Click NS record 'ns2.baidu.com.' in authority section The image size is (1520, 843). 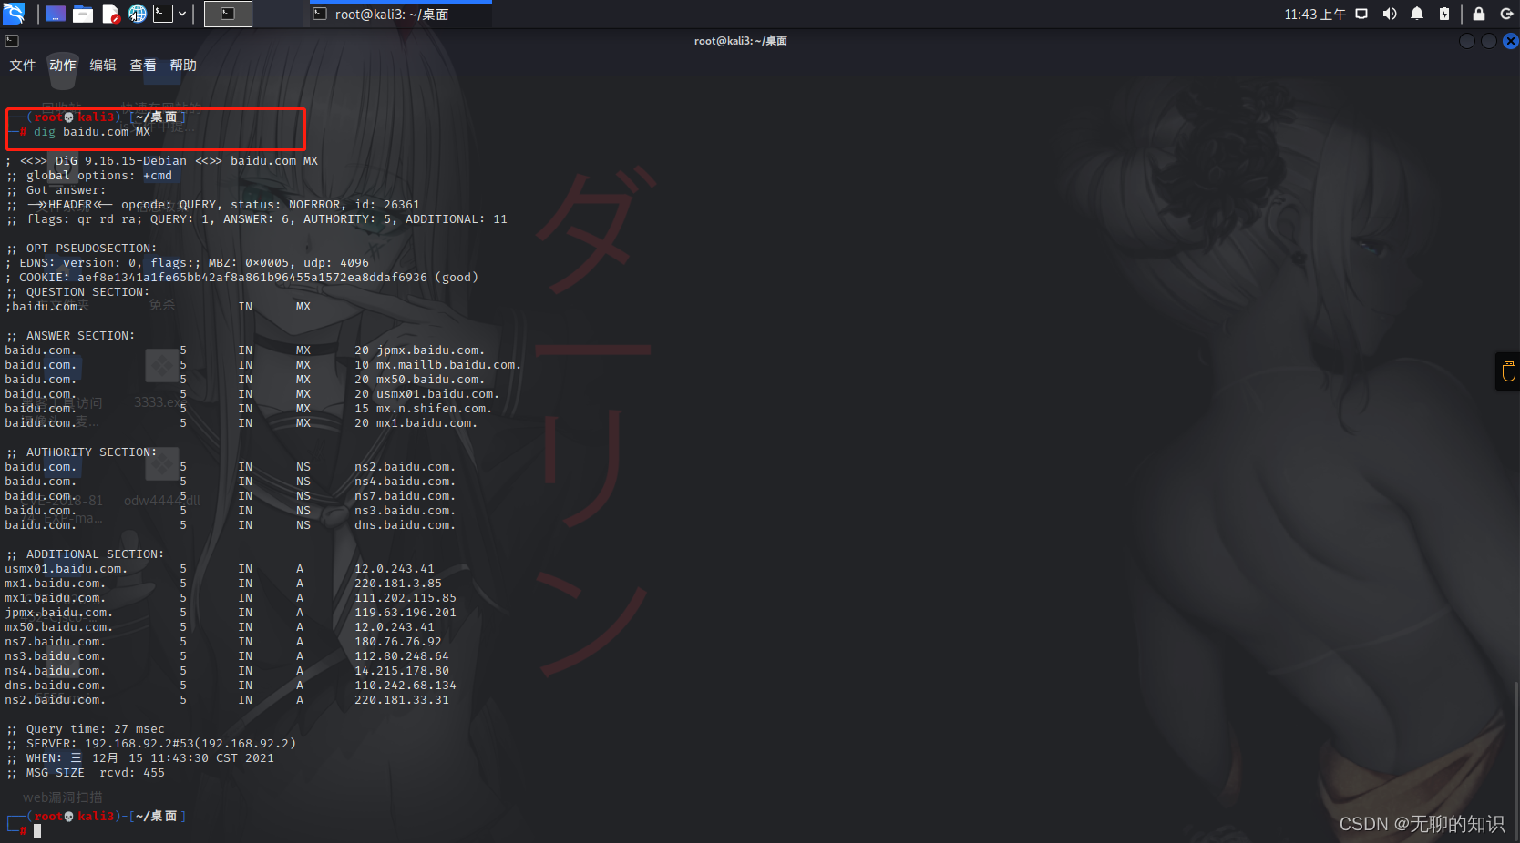pos(405,467)
